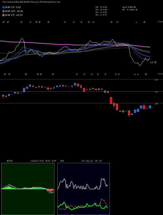This screenshot has width=163, height=215.
Task: Click the 'Pre V: 0.088 M' volume text
Action: pyautogui.click(x=130, y=10)
